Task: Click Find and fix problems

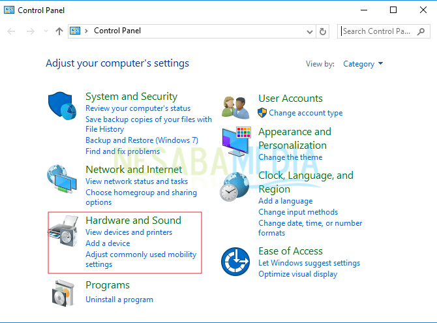Action: click(x=123, y=151)
